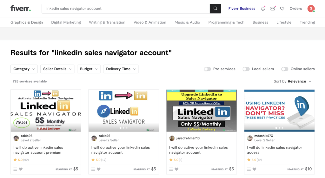Screen dimensions: 325x178
Task: Open Business category menu
Action: [260, 22]
